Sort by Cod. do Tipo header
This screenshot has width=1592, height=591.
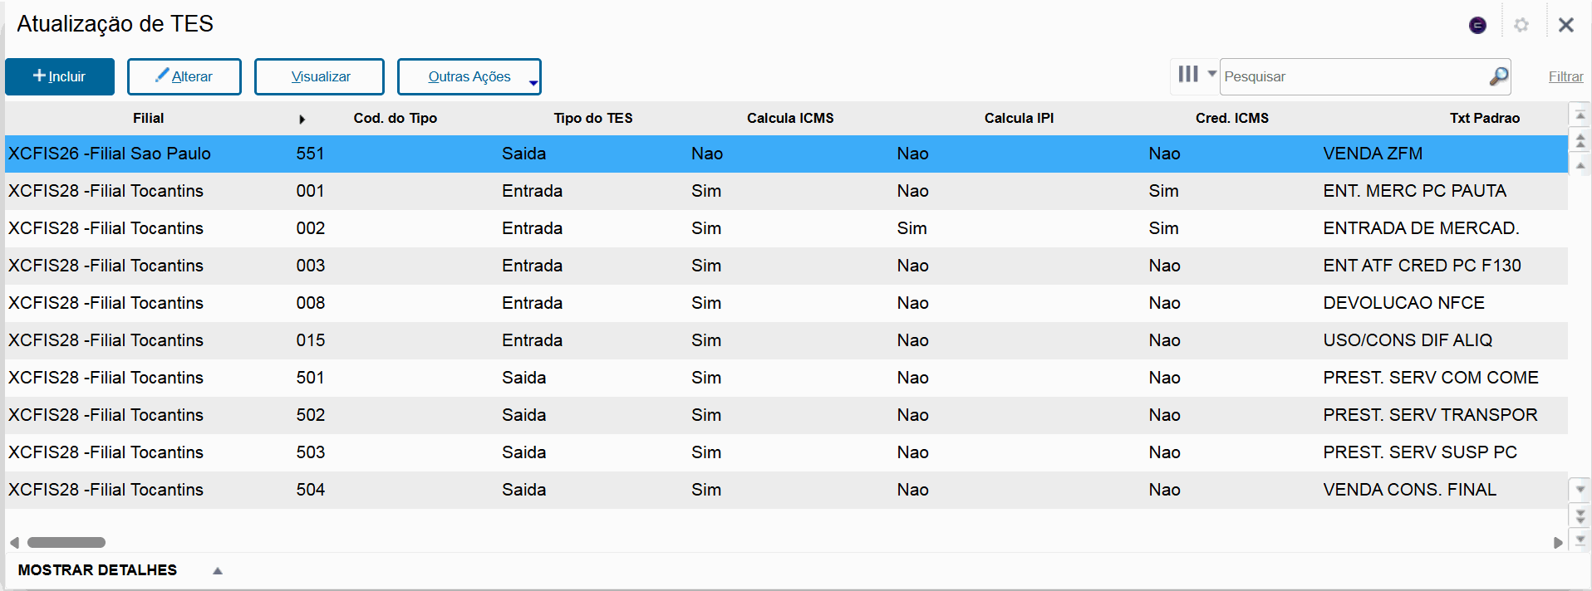click(x=396, y=118)
